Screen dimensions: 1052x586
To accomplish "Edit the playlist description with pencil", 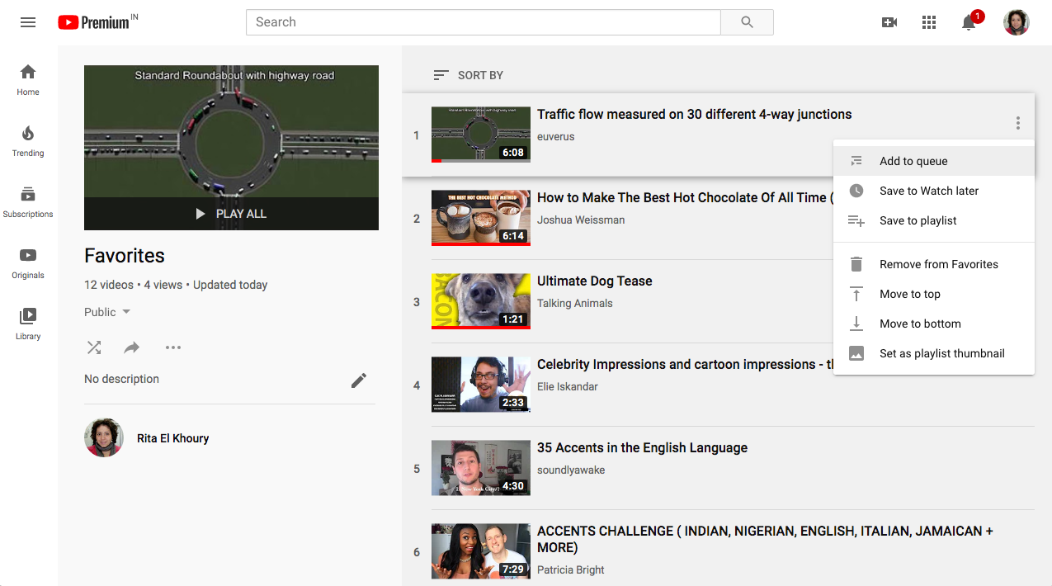I will click(359, 380).
